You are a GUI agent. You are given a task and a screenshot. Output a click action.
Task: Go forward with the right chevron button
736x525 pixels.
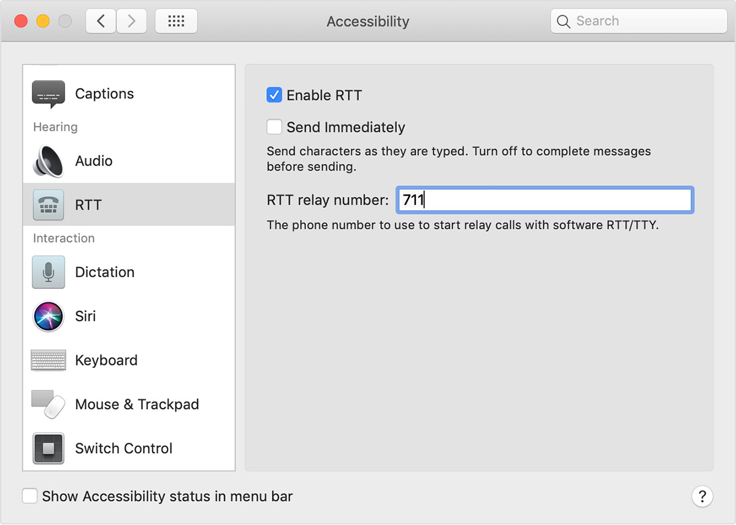tap(131, 21)
